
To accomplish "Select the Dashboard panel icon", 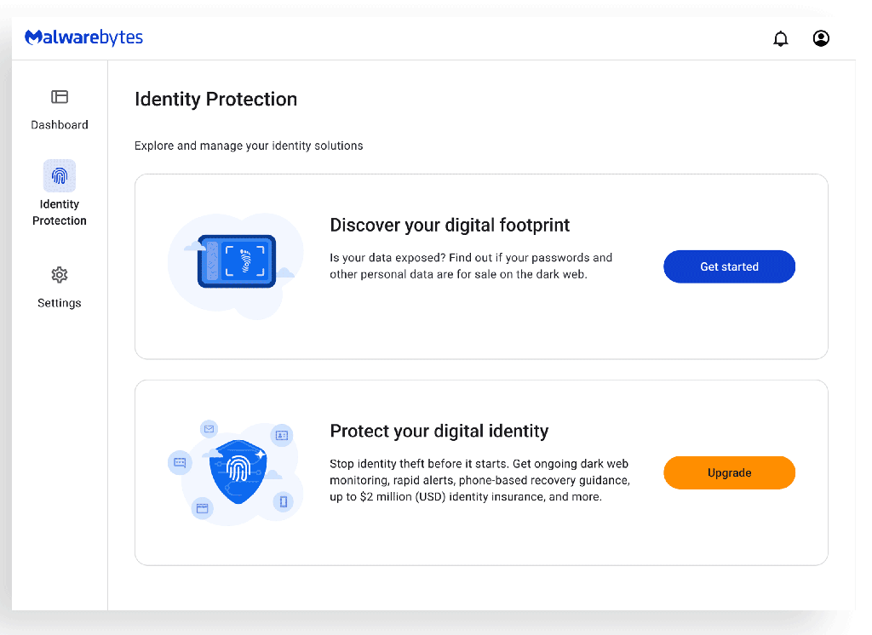I will [x=60, y=97].
